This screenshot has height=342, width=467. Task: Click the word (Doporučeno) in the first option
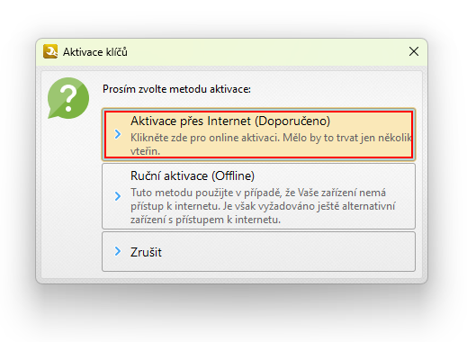[292, 121]
